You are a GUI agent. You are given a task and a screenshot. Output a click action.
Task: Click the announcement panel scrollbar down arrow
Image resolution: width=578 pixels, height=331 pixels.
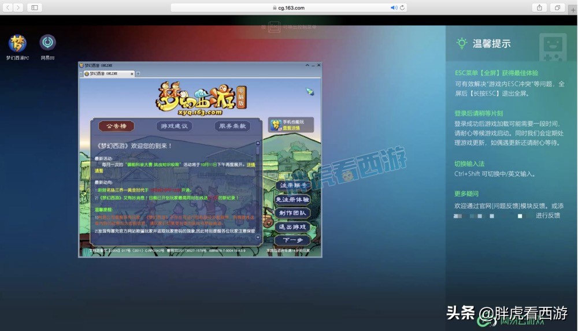click(x=258, y=237)
